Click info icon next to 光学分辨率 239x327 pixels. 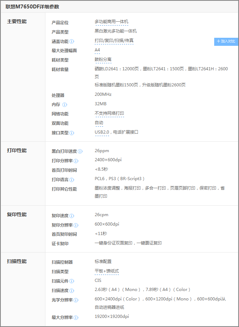click(76, 300)
